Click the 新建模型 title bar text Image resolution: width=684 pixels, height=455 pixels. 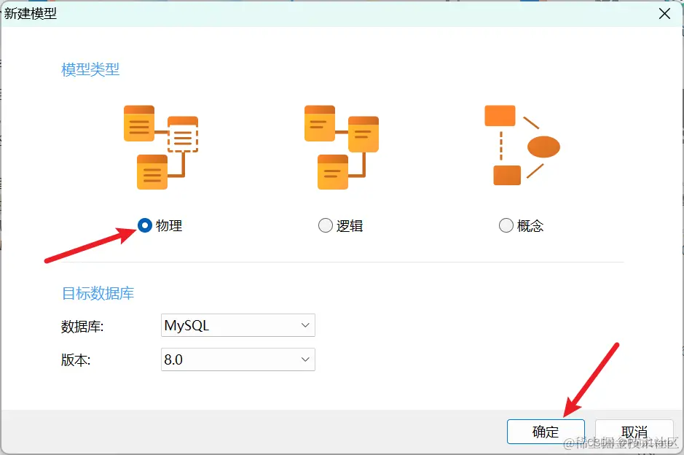[30, 13]
